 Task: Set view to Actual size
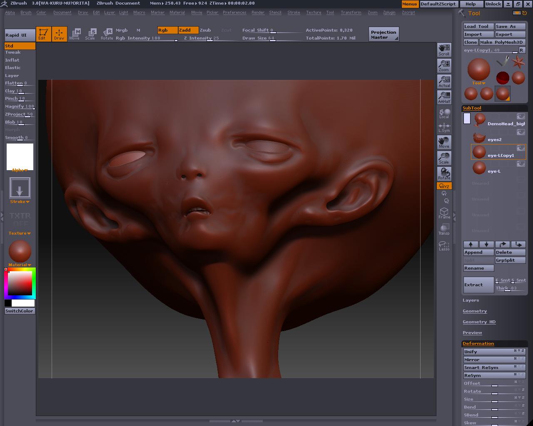[x=444, y=81]
